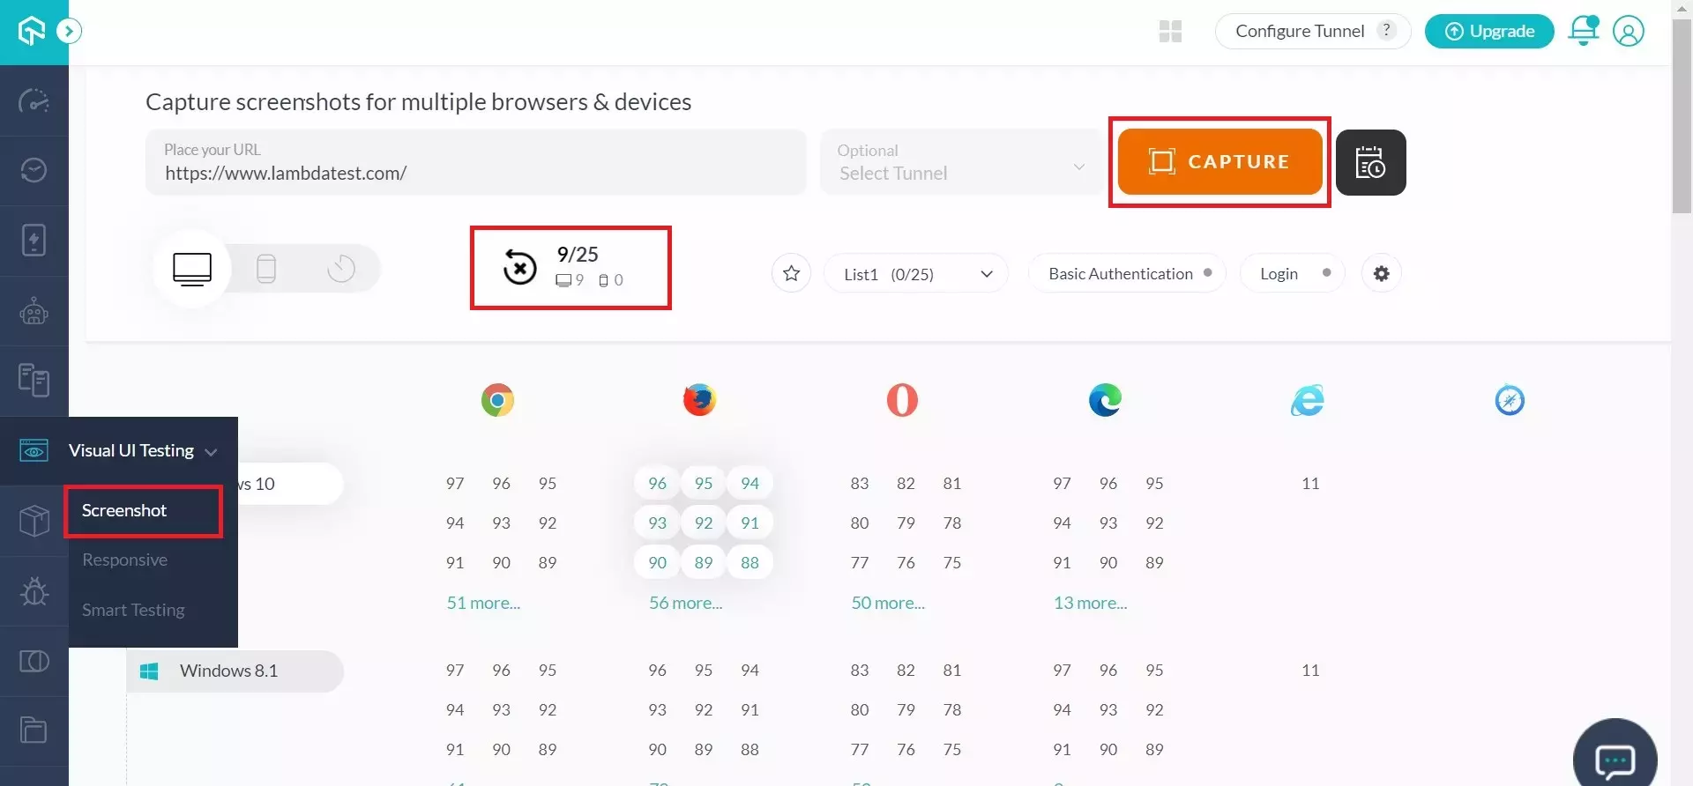Screen dimensions: 1693x786
Task: Select Smart Testing in the sidebar
Action: (133, 611)
